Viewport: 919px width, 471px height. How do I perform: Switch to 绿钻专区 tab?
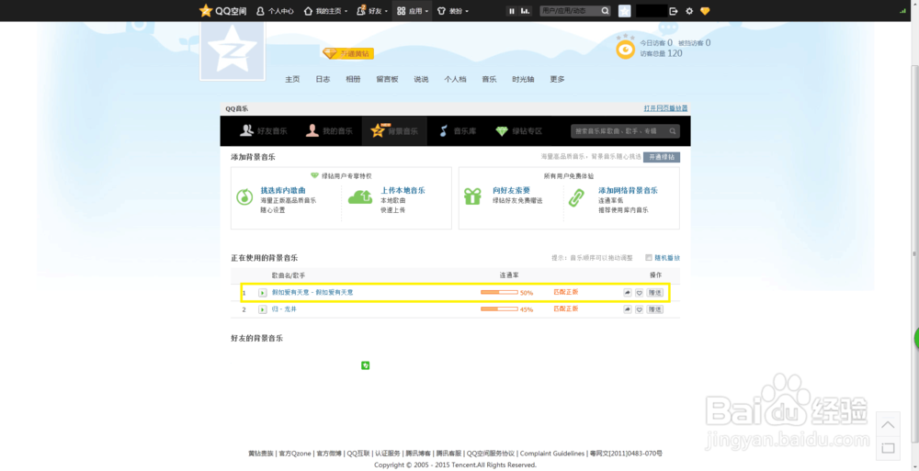518,131
